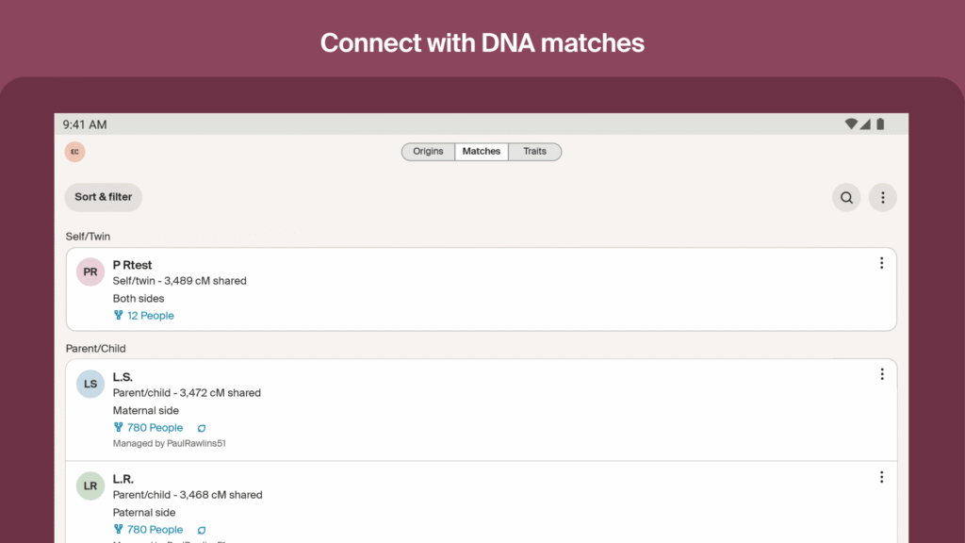
Task: Open the options menu on the P Rtest card
Action: click(882, 263)
